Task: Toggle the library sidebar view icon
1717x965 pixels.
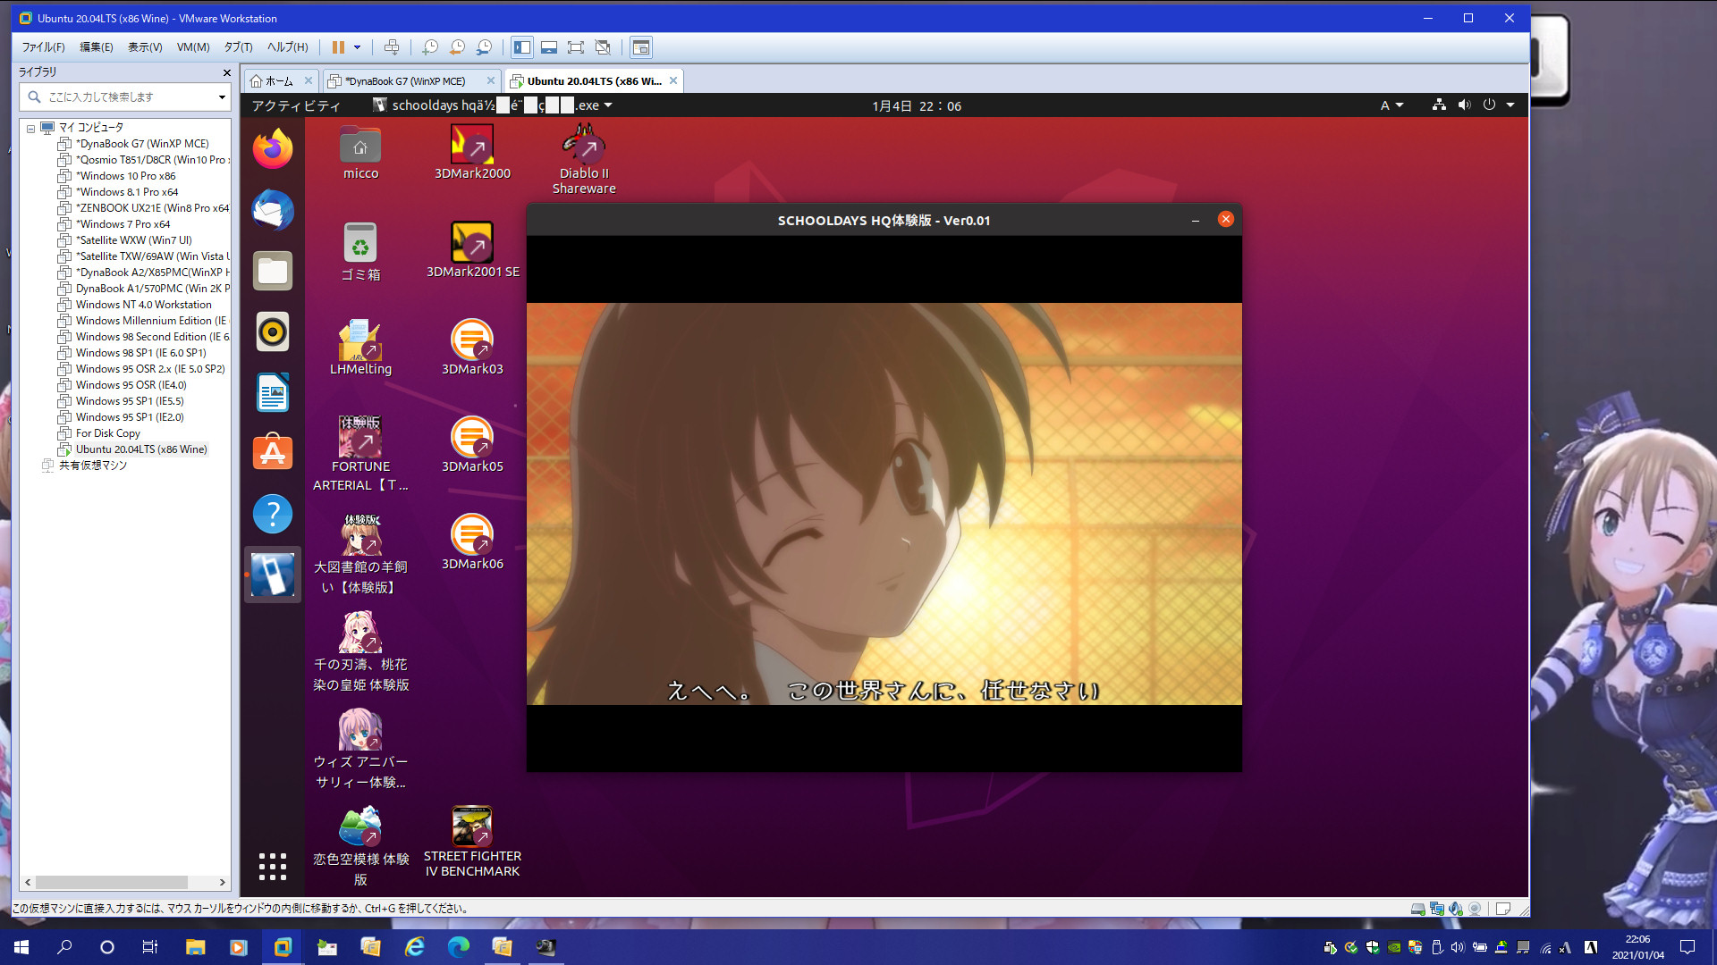Action: click(x=522, y=47)
